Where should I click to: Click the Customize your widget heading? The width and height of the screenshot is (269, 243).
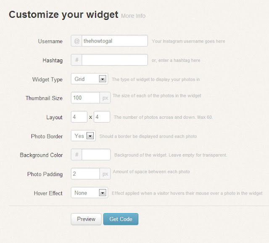pos(63,14)
